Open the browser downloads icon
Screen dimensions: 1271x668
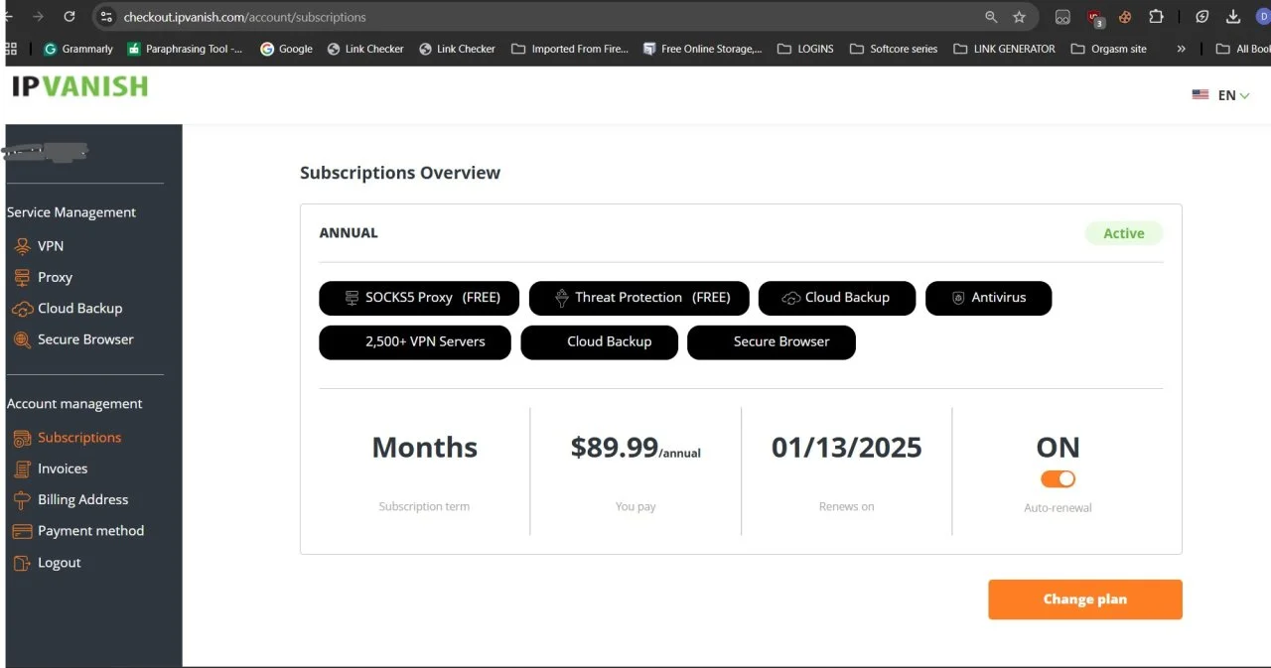coord(1233,17)
